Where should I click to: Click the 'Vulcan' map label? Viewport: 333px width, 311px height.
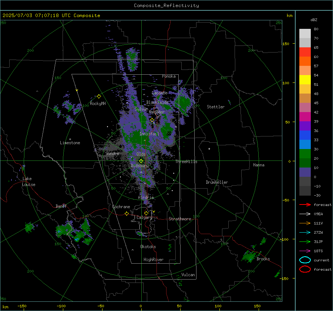coord(188,275)
